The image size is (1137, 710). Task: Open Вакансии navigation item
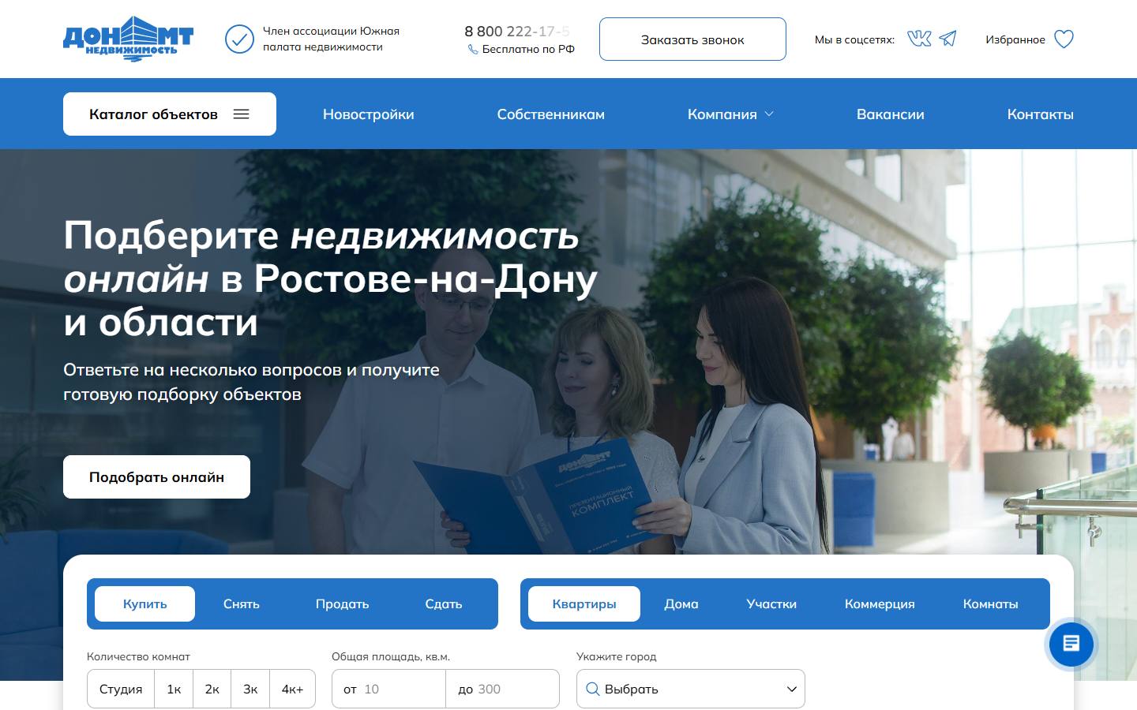pos(891,114)
